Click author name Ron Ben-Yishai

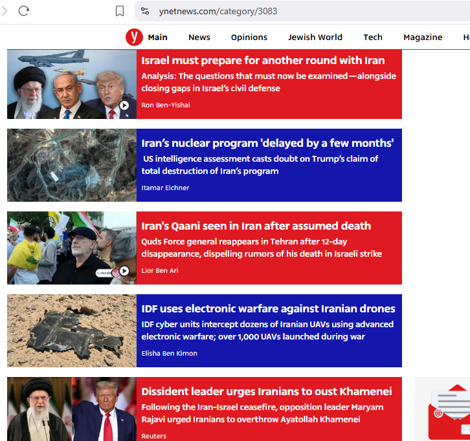[166, 105]
